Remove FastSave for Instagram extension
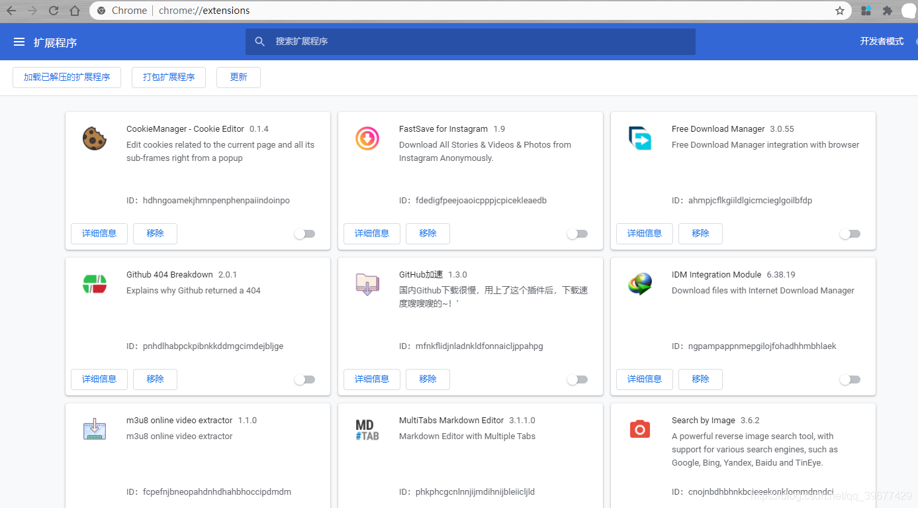The height and width of the screenshot is (508, 918). (x=428, y=233)
